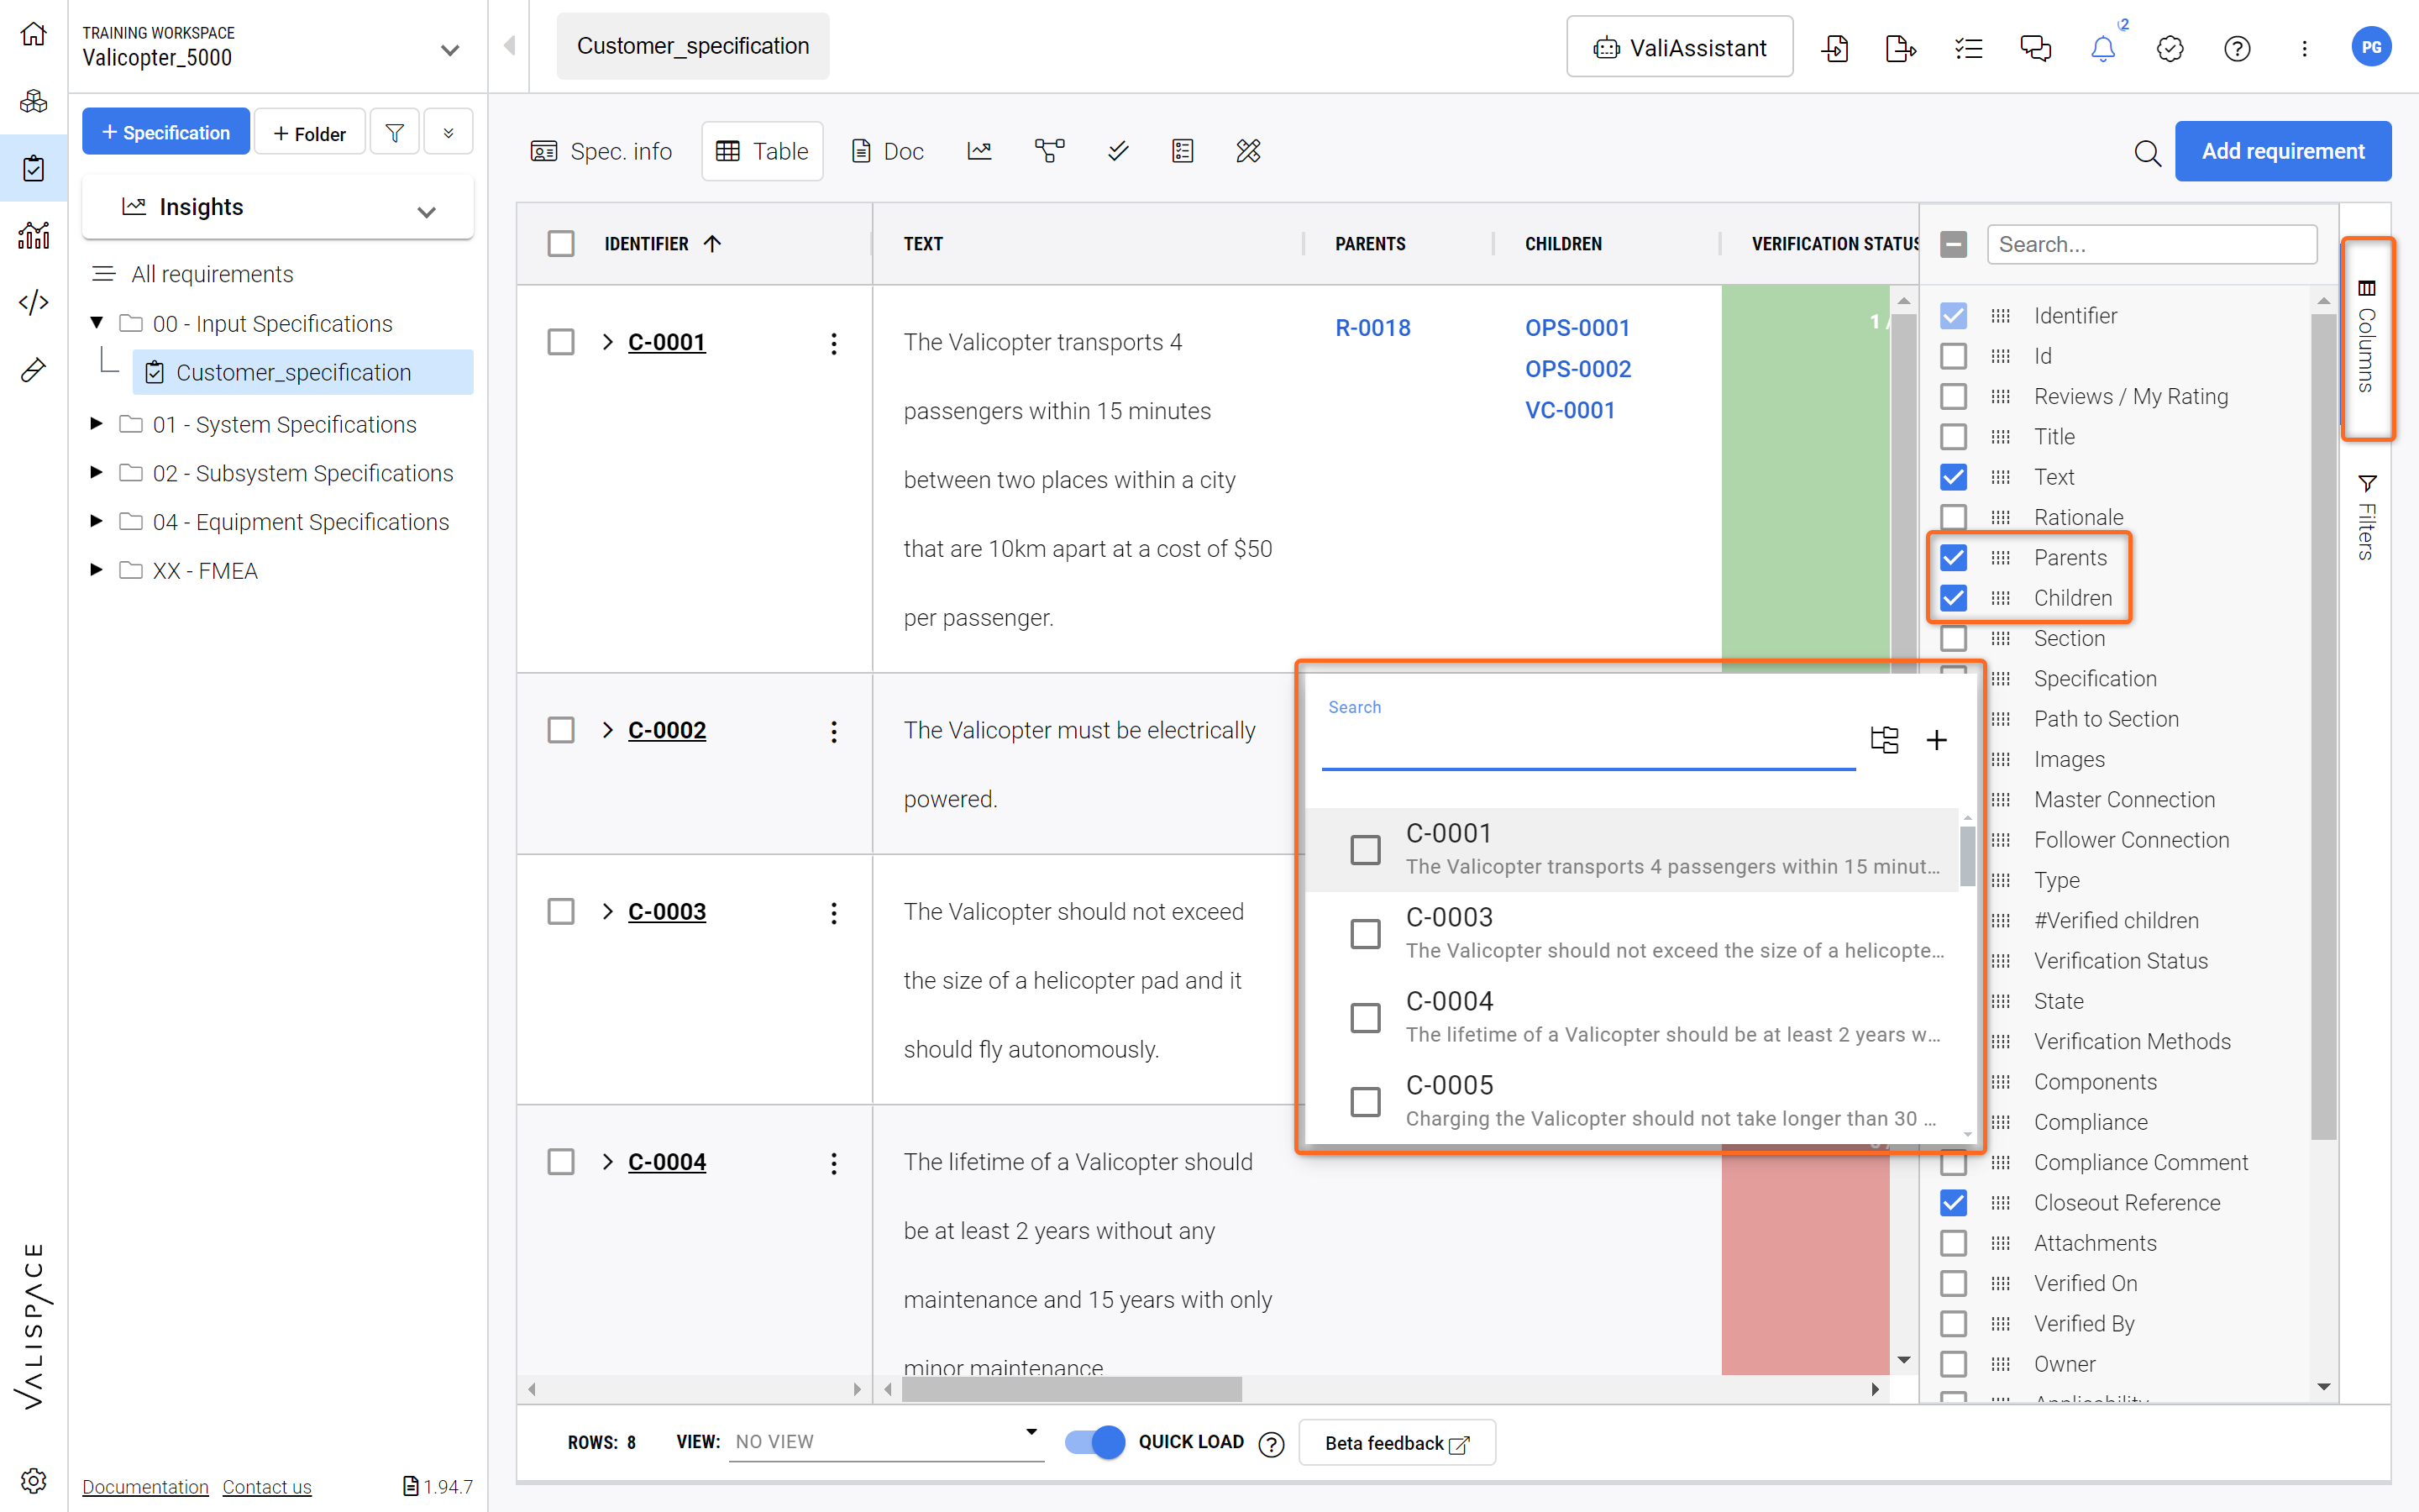Open the View dropdown showing NO VIEW
Screen dimensions: 2419x1512
click(885, 1441)
